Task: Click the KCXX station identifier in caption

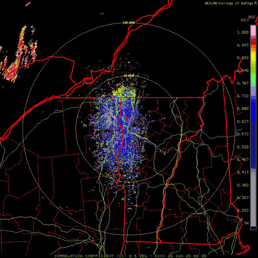Action: [160, 256]
